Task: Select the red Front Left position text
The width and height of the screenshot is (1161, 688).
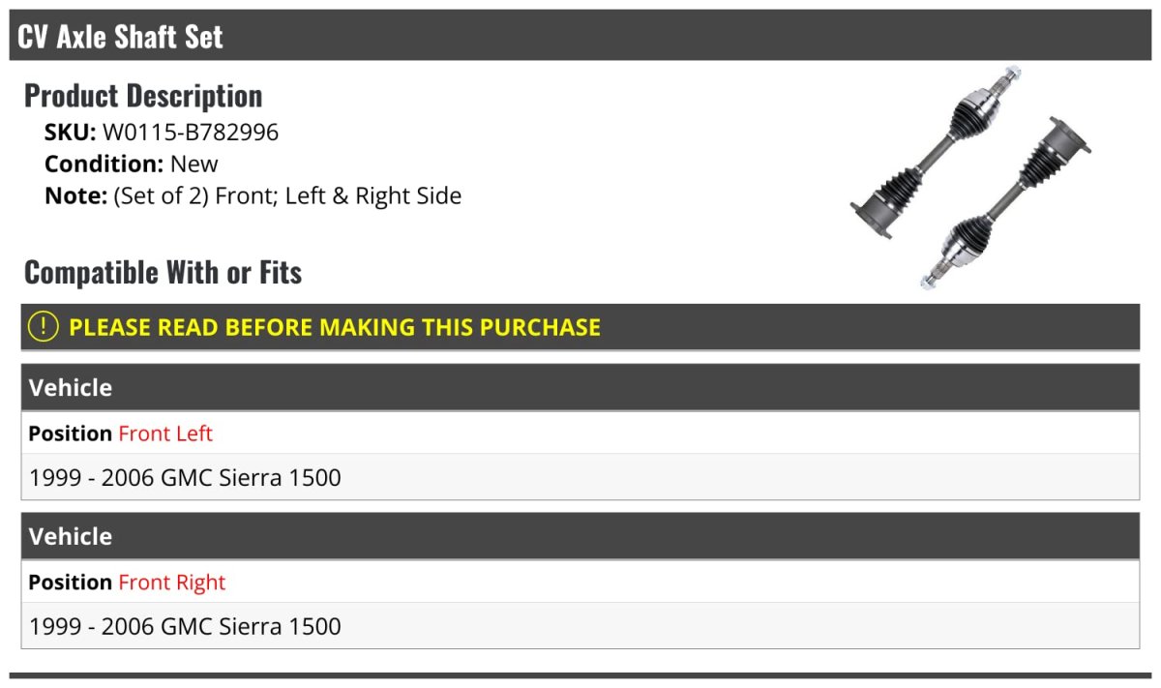Action: 165,434
